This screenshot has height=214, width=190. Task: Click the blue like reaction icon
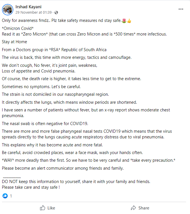point(5,196)
